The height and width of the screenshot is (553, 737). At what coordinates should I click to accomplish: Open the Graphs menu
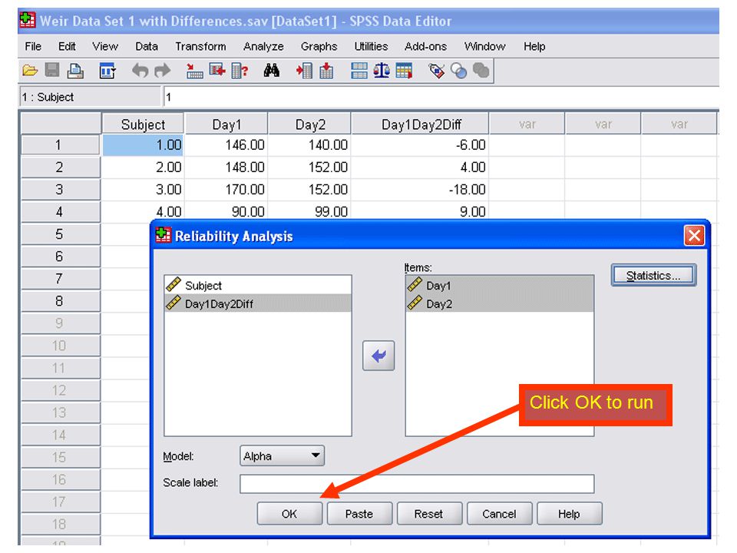pos(319,47)
